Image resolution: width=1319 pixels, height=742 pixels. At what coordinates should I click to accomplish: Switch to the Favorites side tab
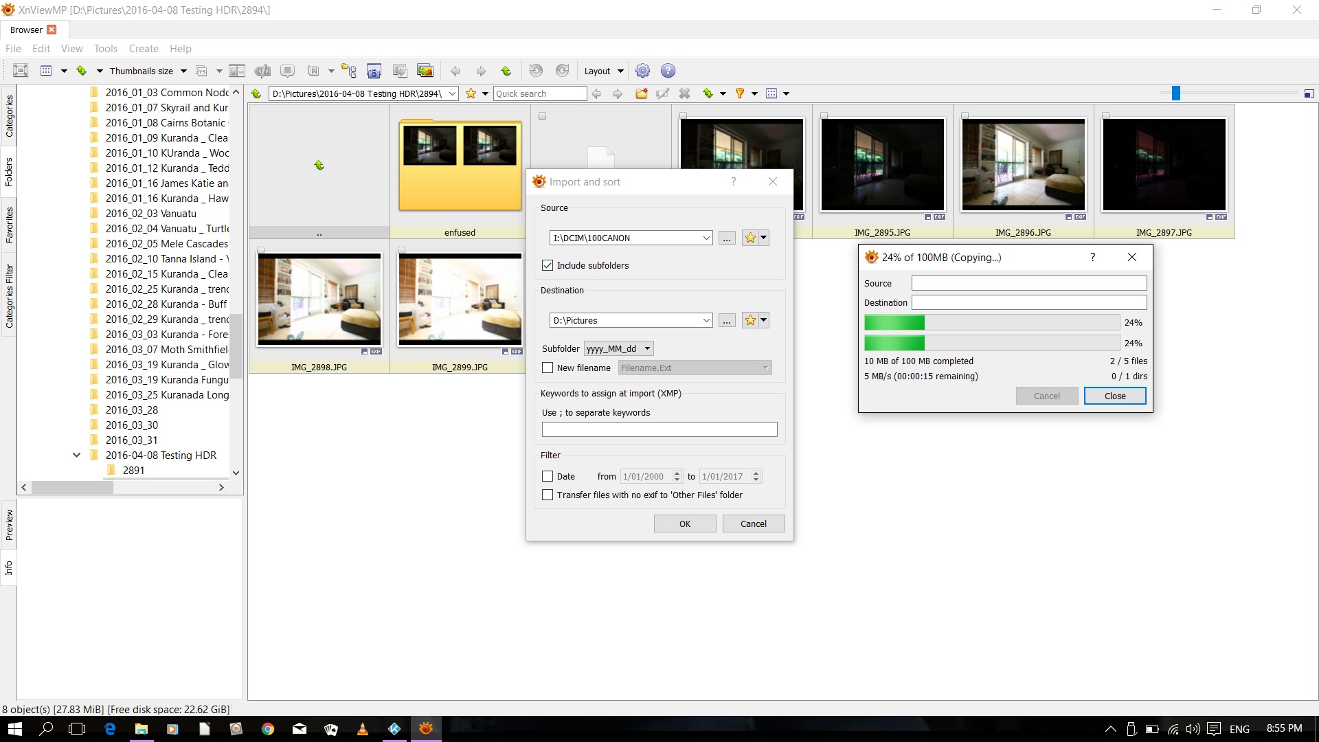pos(9,224)
